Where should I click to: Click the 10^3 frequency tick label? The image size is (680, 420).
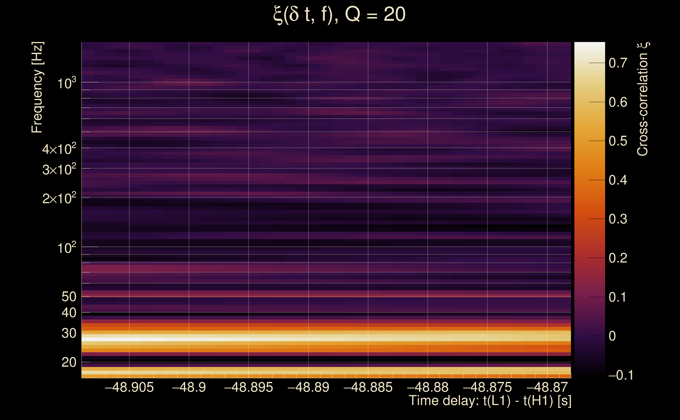(x=66, y=83)
